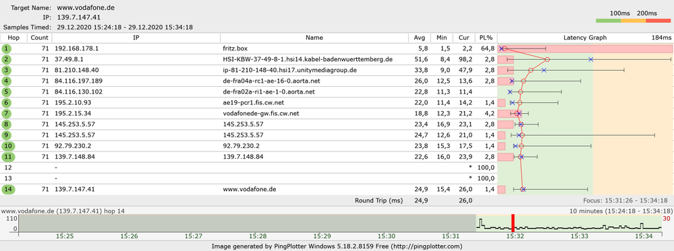Viewport: 674px width, 251px height.
Task: Click the Hop column header
Action: tap(13, 38)
